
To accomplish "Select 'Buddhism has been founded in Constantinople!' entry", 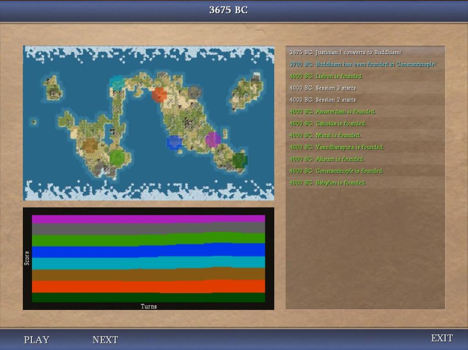I will [x=362, y=64].
